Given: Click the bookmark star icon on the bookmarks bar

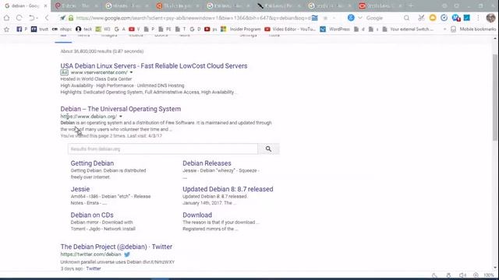Looking at the screenshot, I should (x=7, y=30).
